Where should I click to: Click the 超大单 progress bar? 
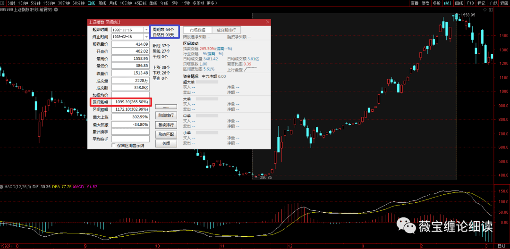(207, 83)
